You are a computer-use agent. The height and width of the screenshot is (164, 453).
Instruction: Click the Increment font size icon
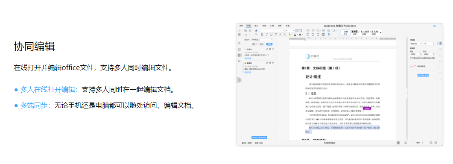pyautogui.click(x=296, y=31)
